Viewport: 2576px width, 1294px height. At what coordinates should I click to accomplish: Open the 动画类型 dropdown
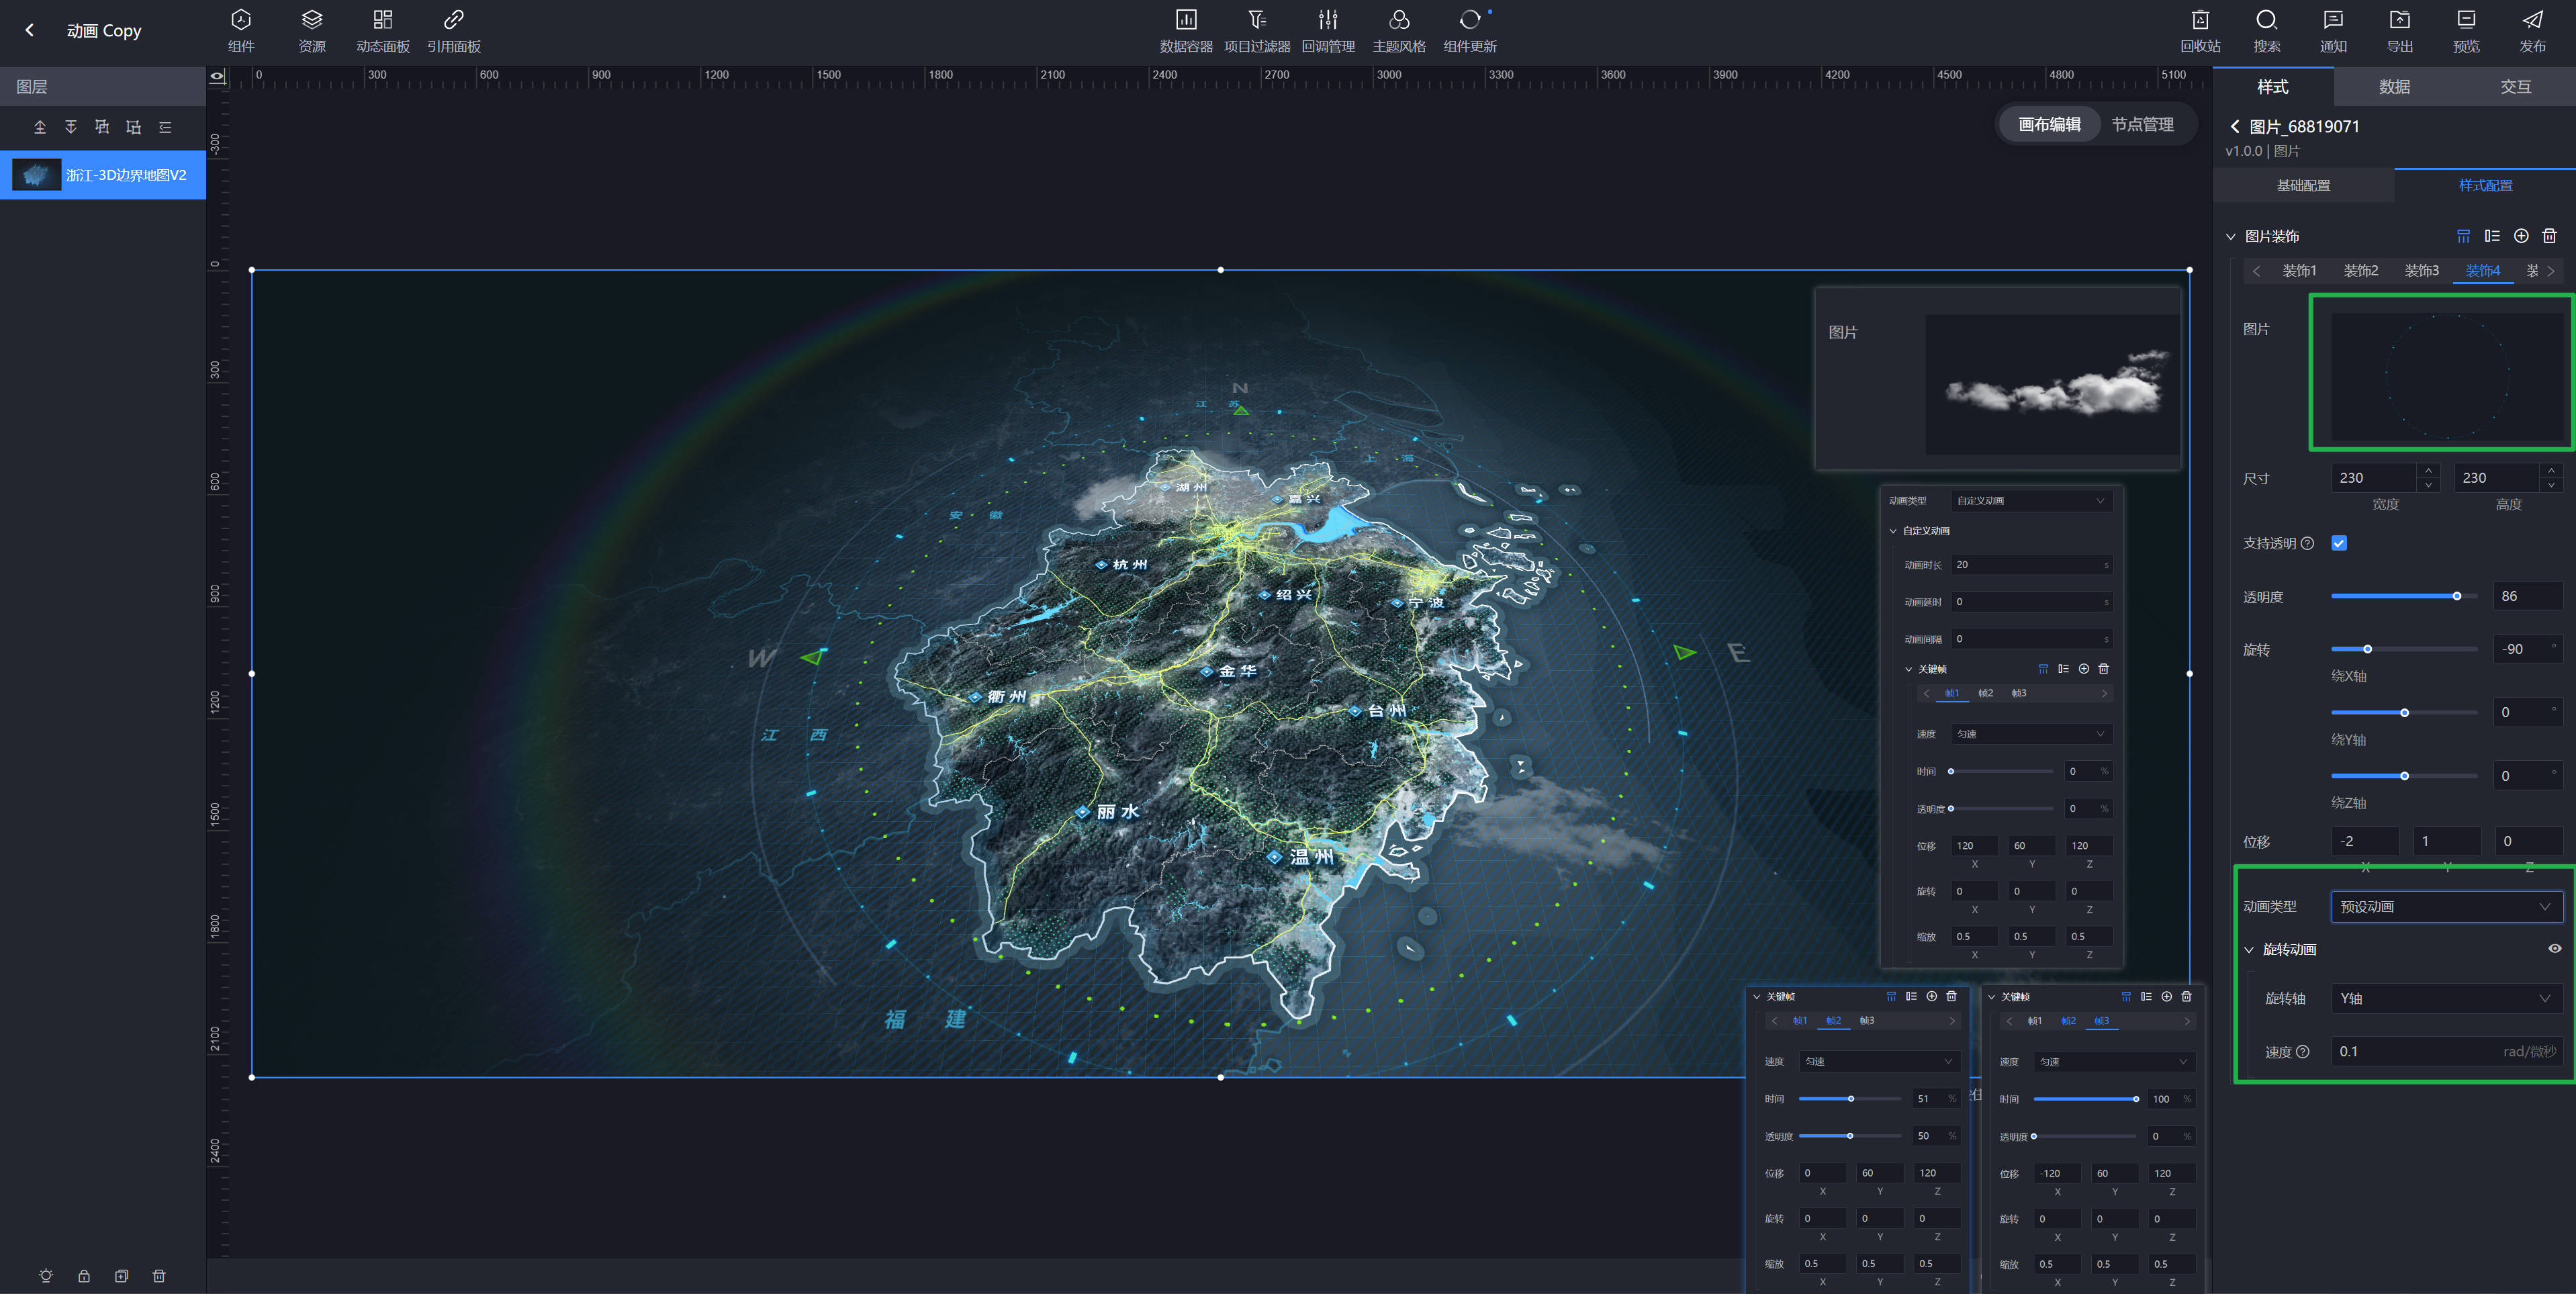pyautogui.click(x=2446, y=907)
